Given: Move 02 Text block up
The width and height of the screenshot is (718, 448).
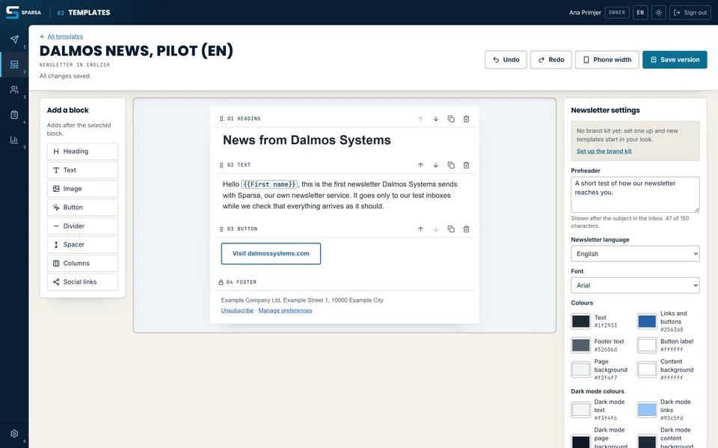Looking at the screenshot, I should (x=420, y=165).
